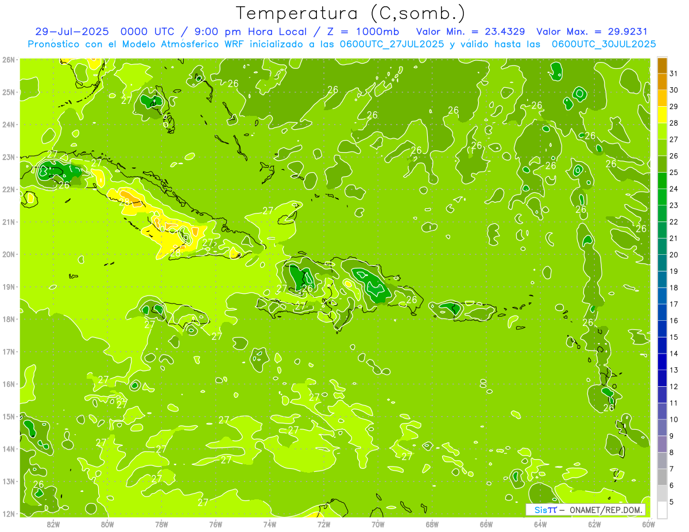Click color bar legend value '16'

(674, 321)
